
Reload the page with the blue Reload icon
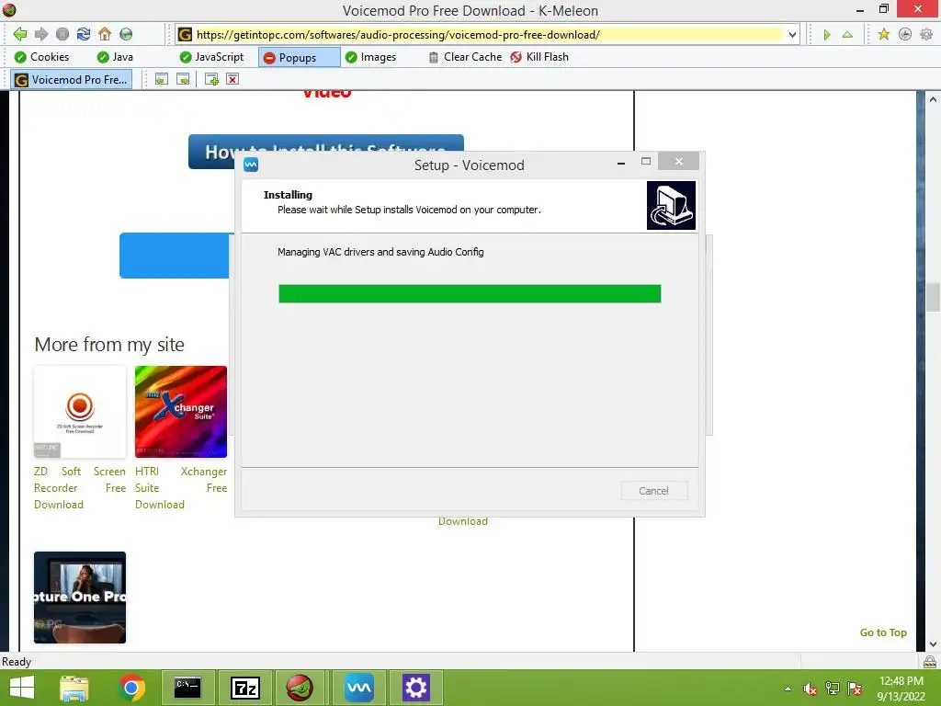pos(84,34)
